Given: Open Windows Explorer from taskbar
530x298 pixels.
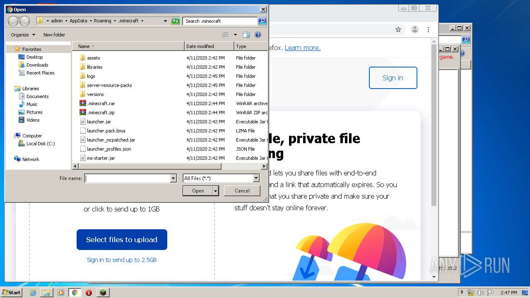Looking at the screenshot, I should [x=47, y=293].
